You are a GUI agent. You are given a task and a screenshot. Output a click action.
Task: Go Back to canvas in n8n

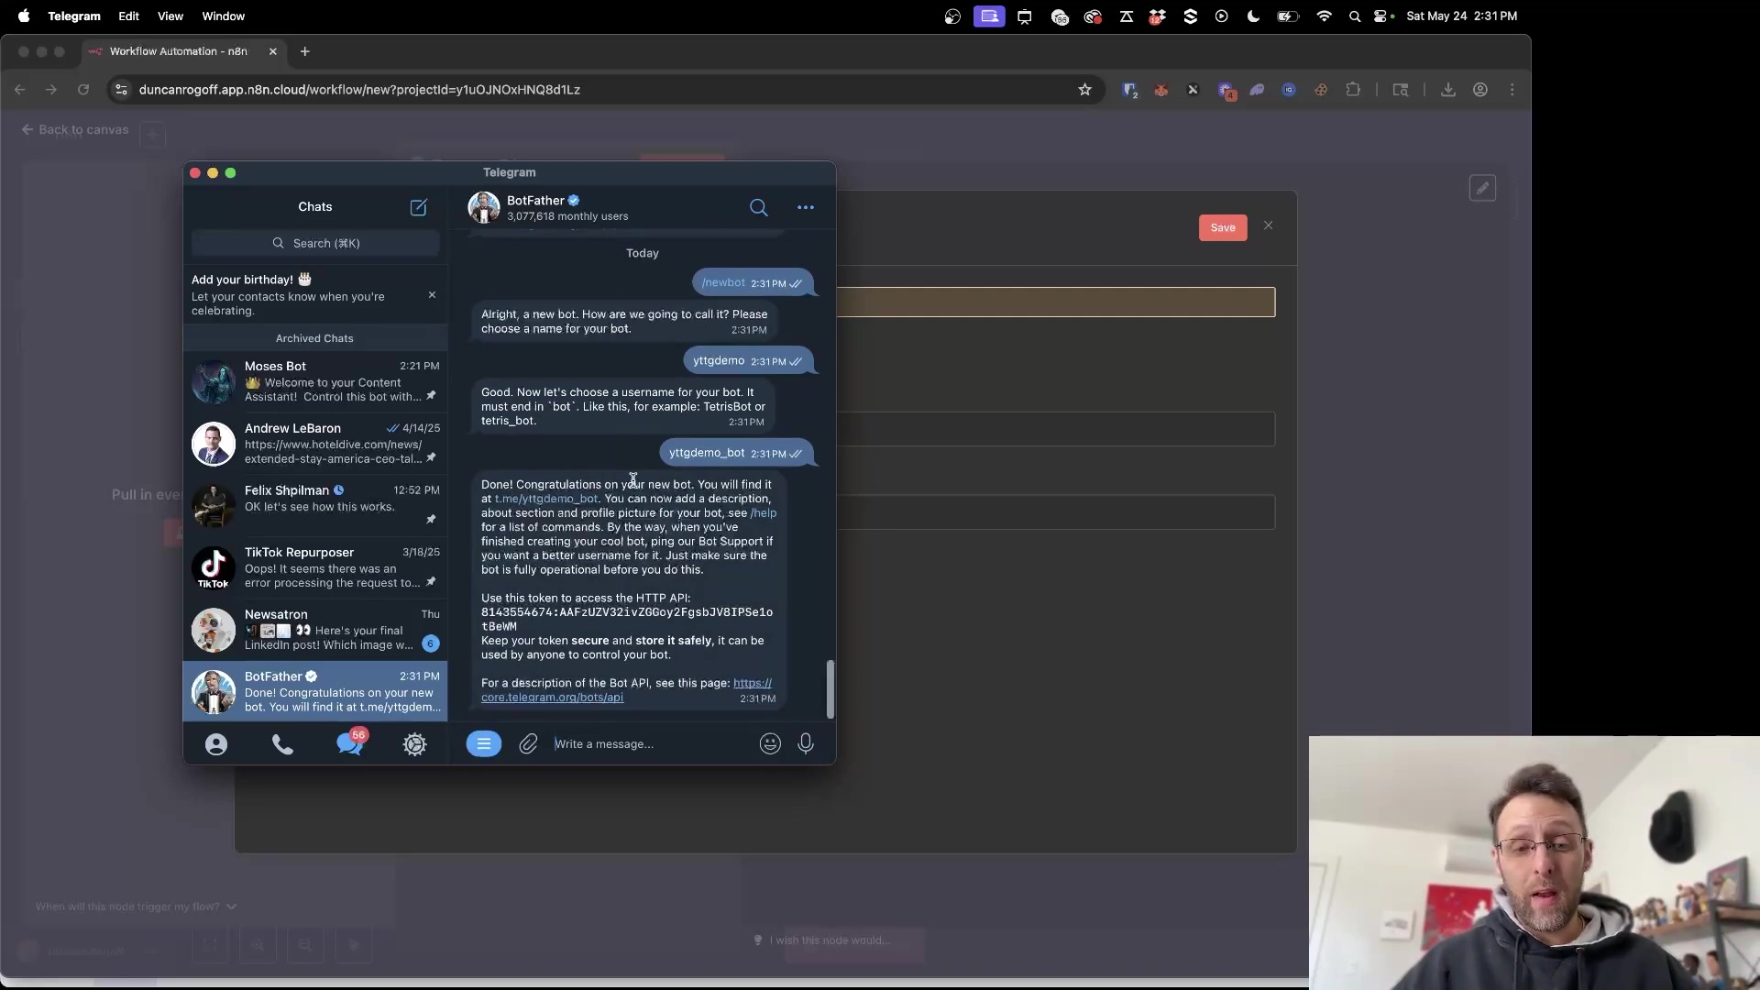tap(75, 130)
